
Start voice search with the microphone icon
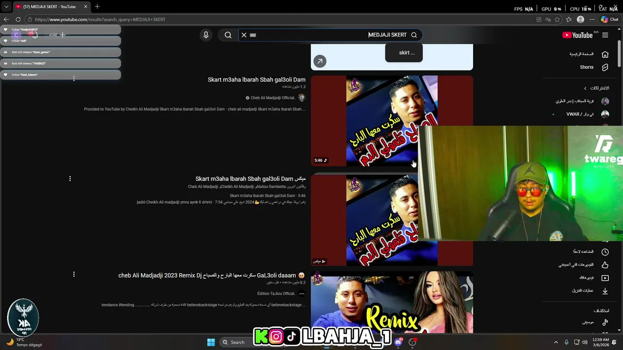[x=206, y=35]
